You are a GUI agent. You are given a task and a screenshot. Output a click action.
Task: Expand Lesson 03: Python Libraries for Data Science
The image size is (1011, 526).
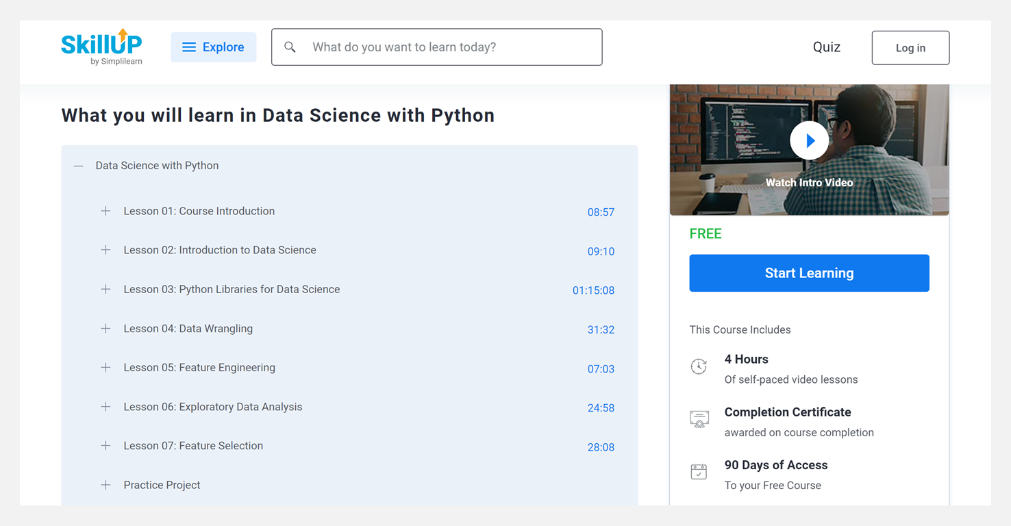[x=105, y=289]
